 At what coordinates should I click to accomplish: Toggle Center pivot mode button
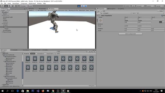[x=23, y=6]
